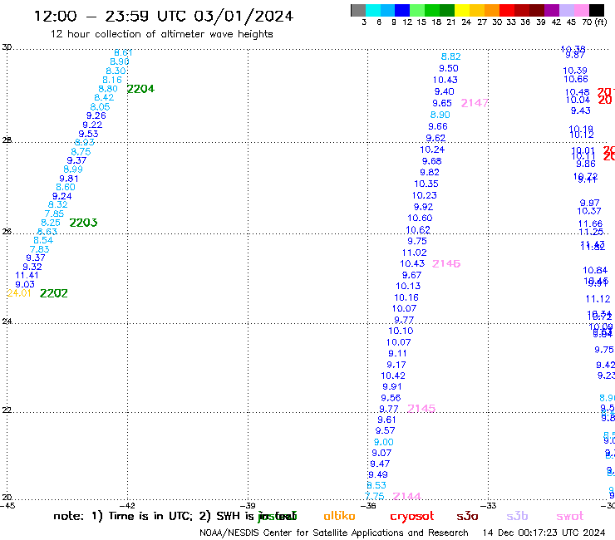Click the longitude axis label '-36'
615x540 pixels.
[368, 506]
